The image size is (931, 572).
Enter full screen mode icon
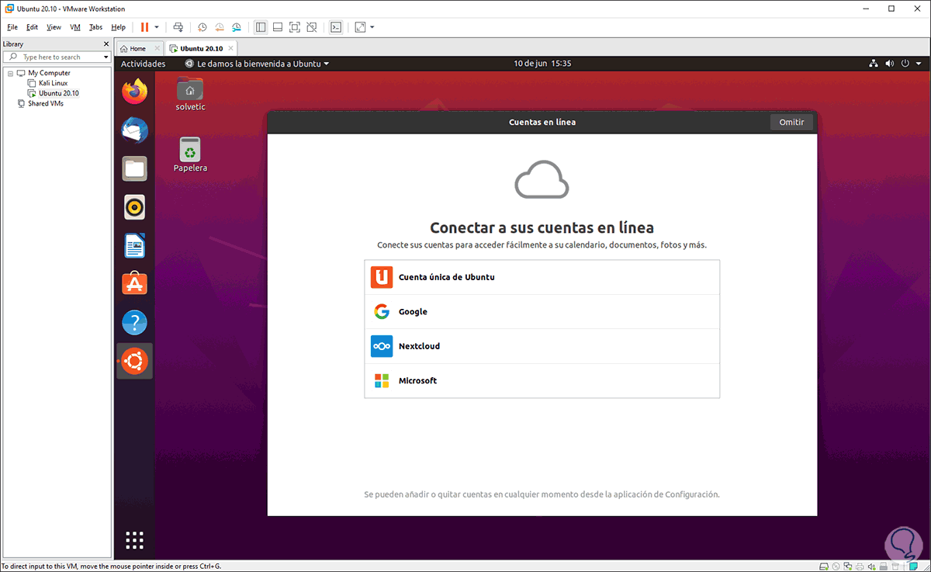click(295, 26)
